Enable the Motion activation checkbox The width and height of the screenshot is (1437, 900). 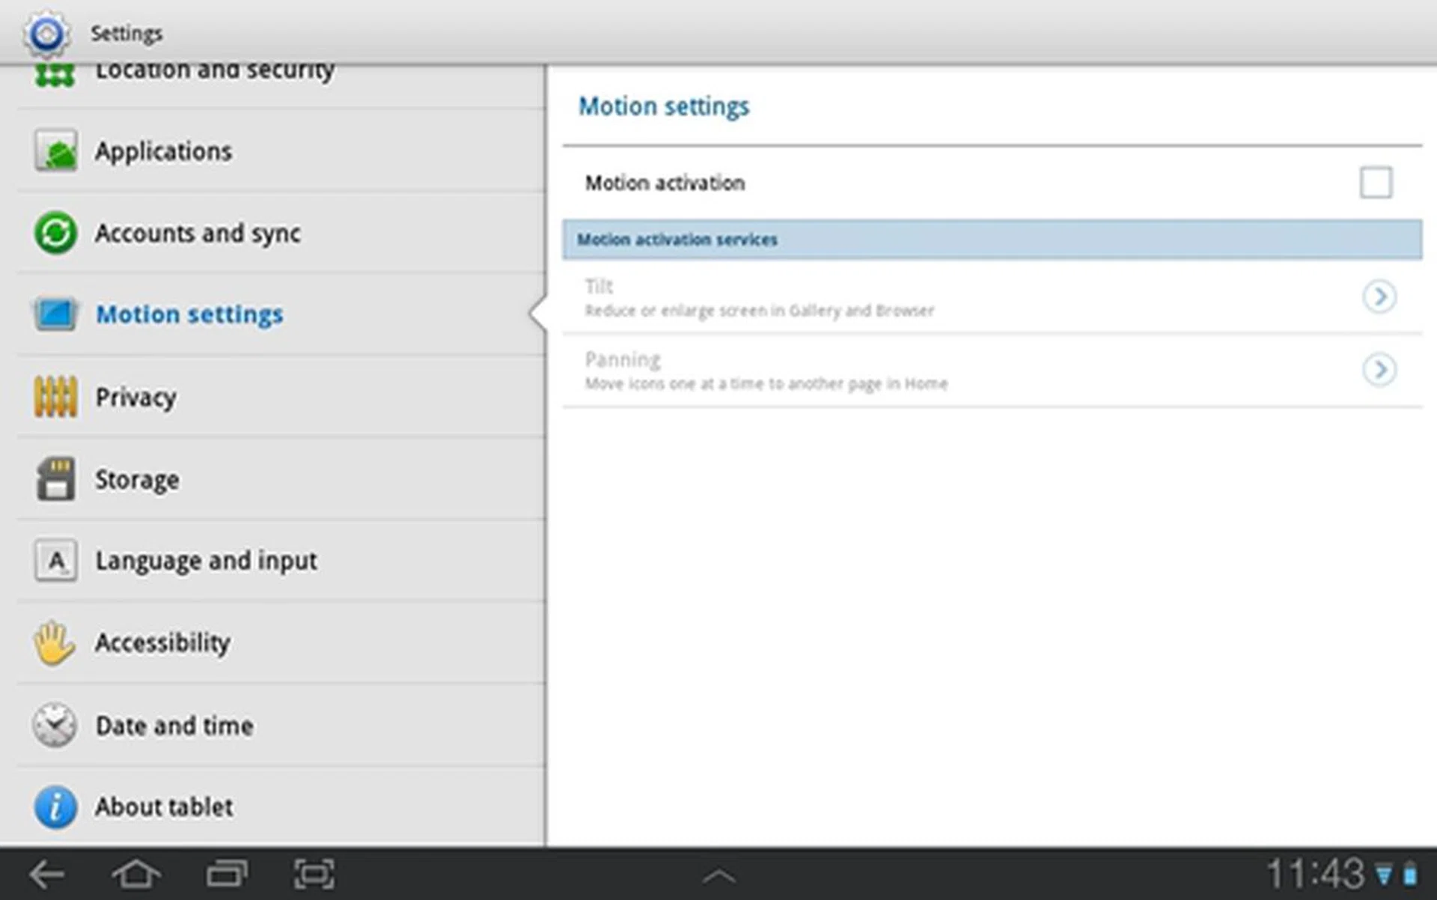pos(1375,183)
